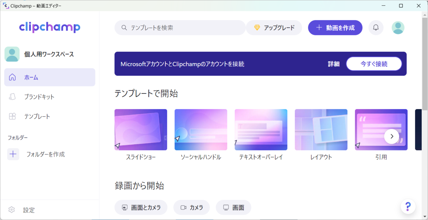Open the user profile avatar at top right

[398, 27]
